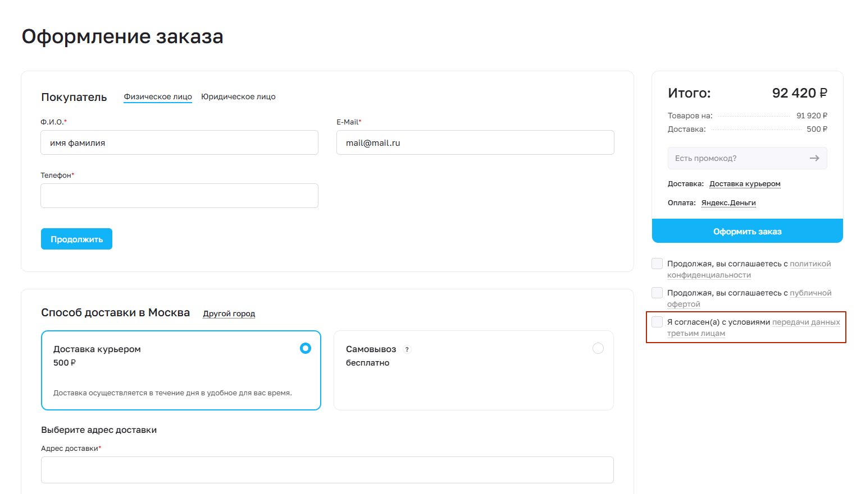Switch to the Юридическое лицо tab
Screen dimensions: 861x494
[x=238, y=96]
